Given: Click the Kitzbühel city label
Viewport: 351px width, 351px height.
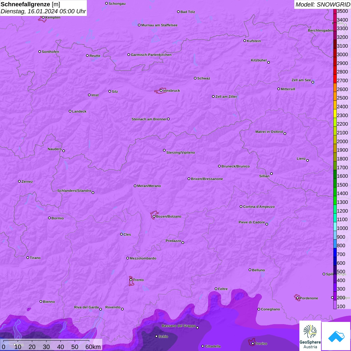Looking at the screenshot, I should (x=259, y=60).
